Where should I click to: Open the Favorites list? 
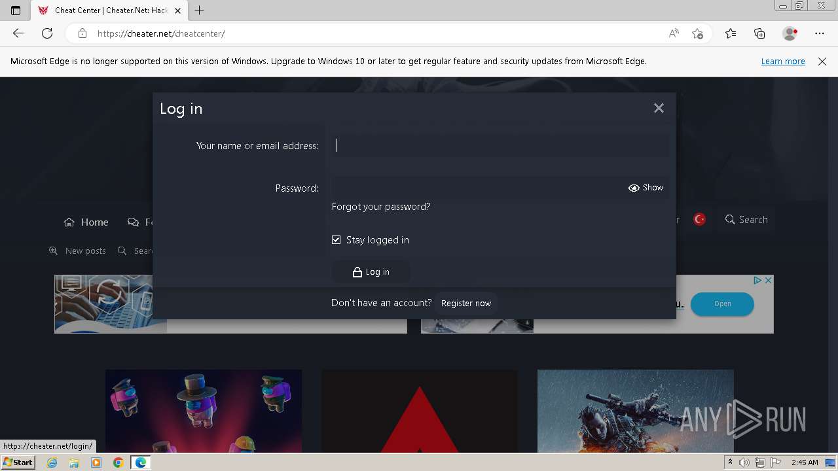click(731, 33)
